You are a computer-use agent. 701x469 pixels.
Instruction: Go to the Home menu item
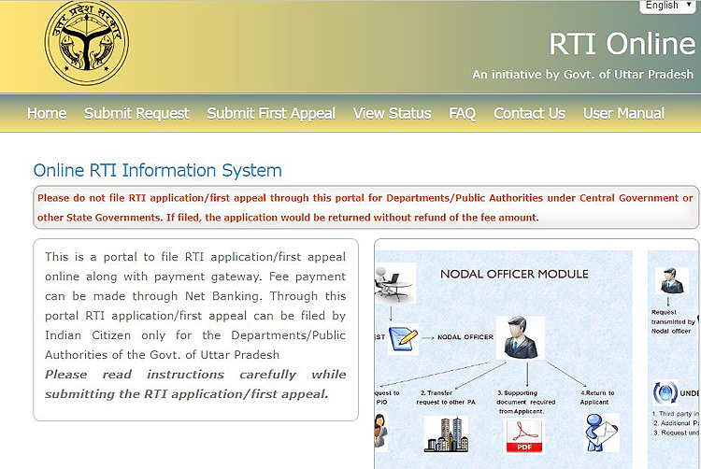coord(47,113)
